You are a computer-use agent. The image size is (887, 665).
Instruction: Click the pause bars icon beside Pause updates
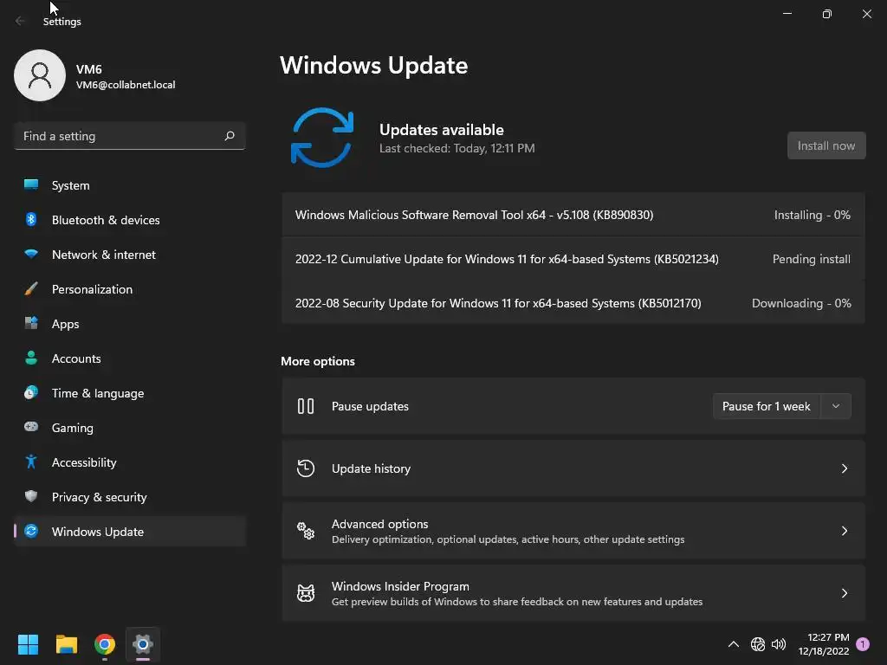tap(306, 406)
